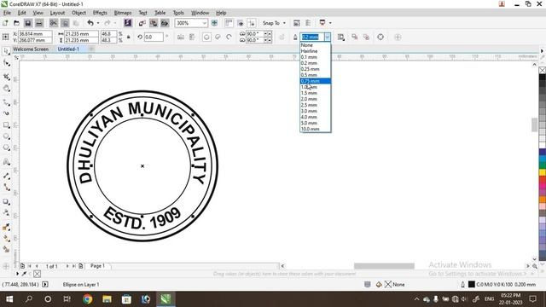This screenshot has height=307, width=546.
Task: Save the document with the floppy icon
Action: [x=28, y=23]
